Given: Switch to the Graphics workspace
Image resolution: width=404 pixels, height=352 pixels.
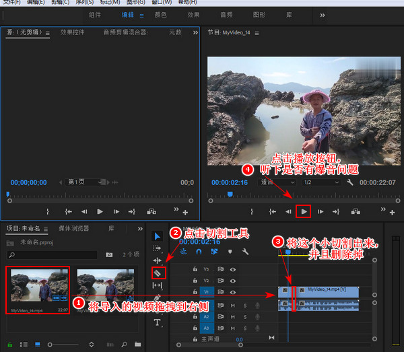Looking at the screenshot, I should 259,15.
